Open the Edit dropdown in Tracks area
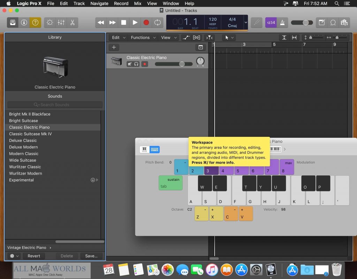Viewport: 357px width, 279px height. tap(119, 38)
